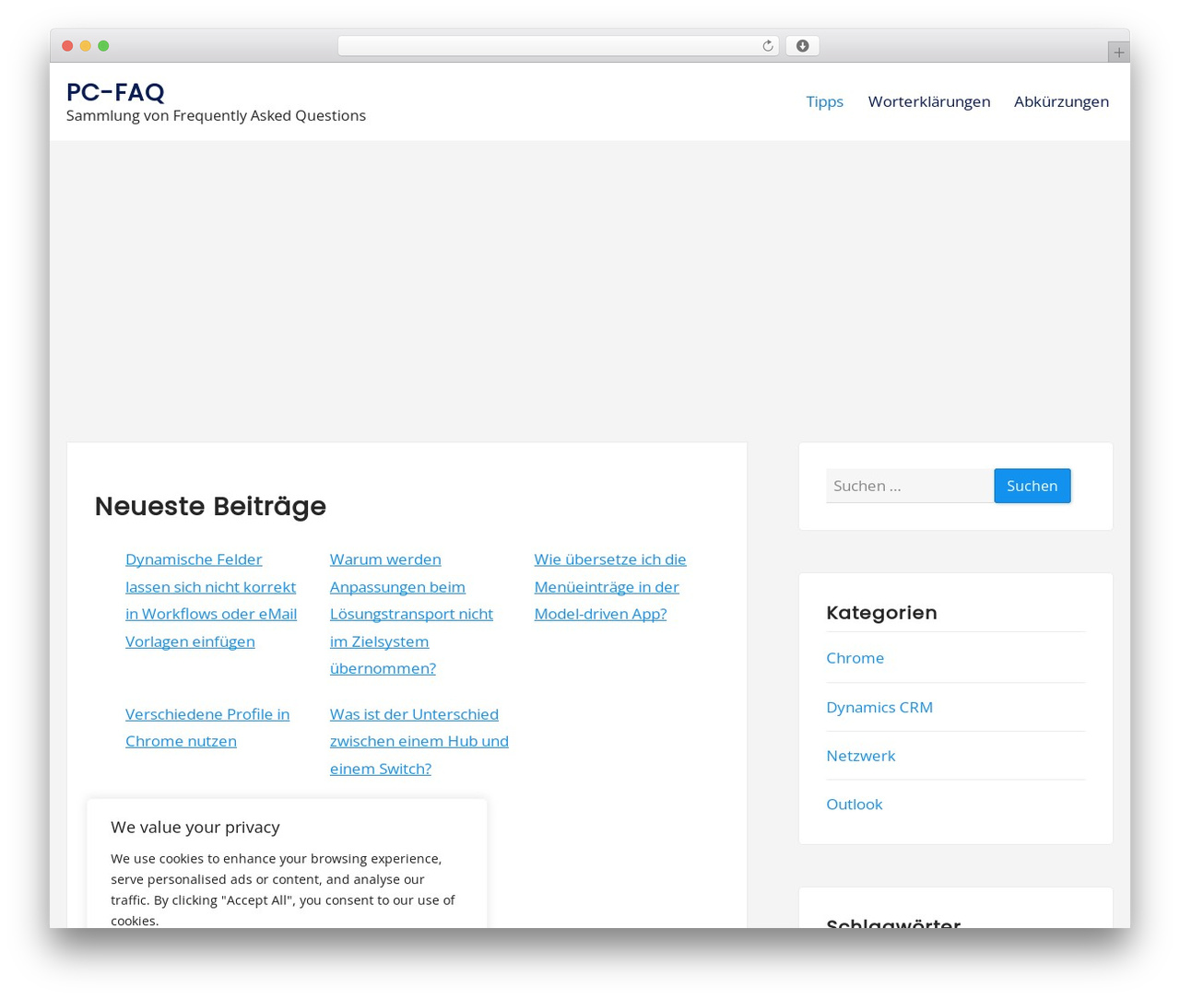This screenshot has height=999, width=1180.
Task: Close the window with red button
Action: (67, 46)
